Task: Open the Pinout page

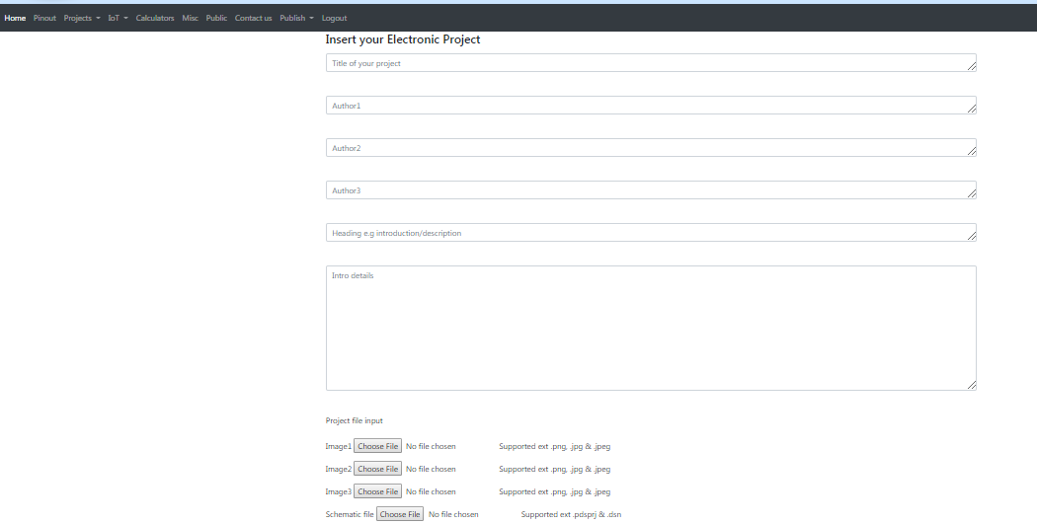Action: 44,18
